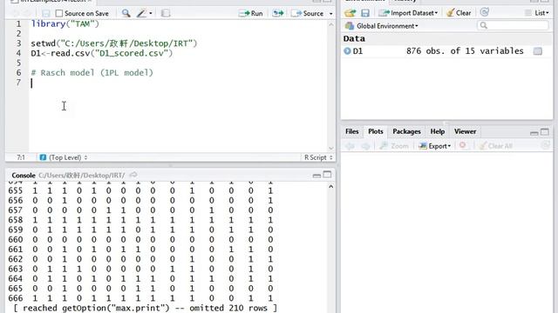Screen dimensions: 558x313
Task: Clear the environment with broom button
Action: click(459, 13)
